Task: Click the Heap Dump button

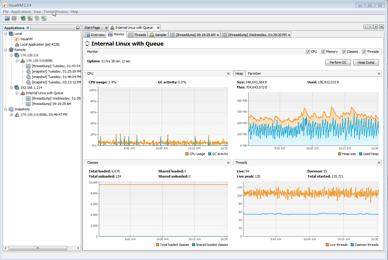Action: pos(366,62)
